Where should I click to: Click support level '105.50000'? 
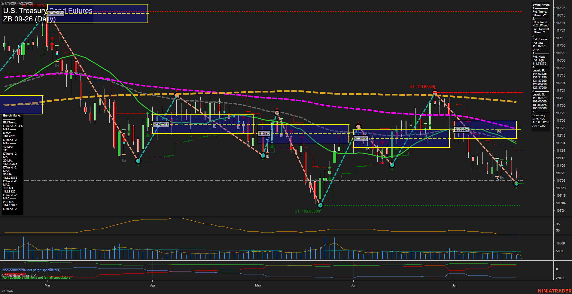540,108
